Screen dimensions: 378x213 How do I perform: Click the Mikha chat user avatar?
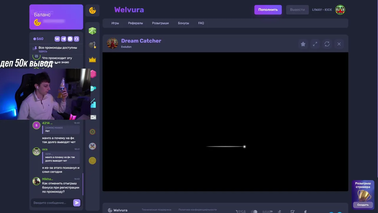pos(36,181)
